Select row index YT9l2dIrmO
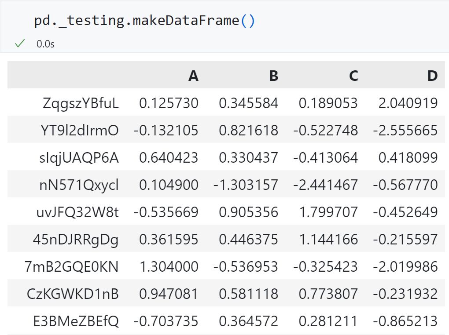 tap(79, 131)
